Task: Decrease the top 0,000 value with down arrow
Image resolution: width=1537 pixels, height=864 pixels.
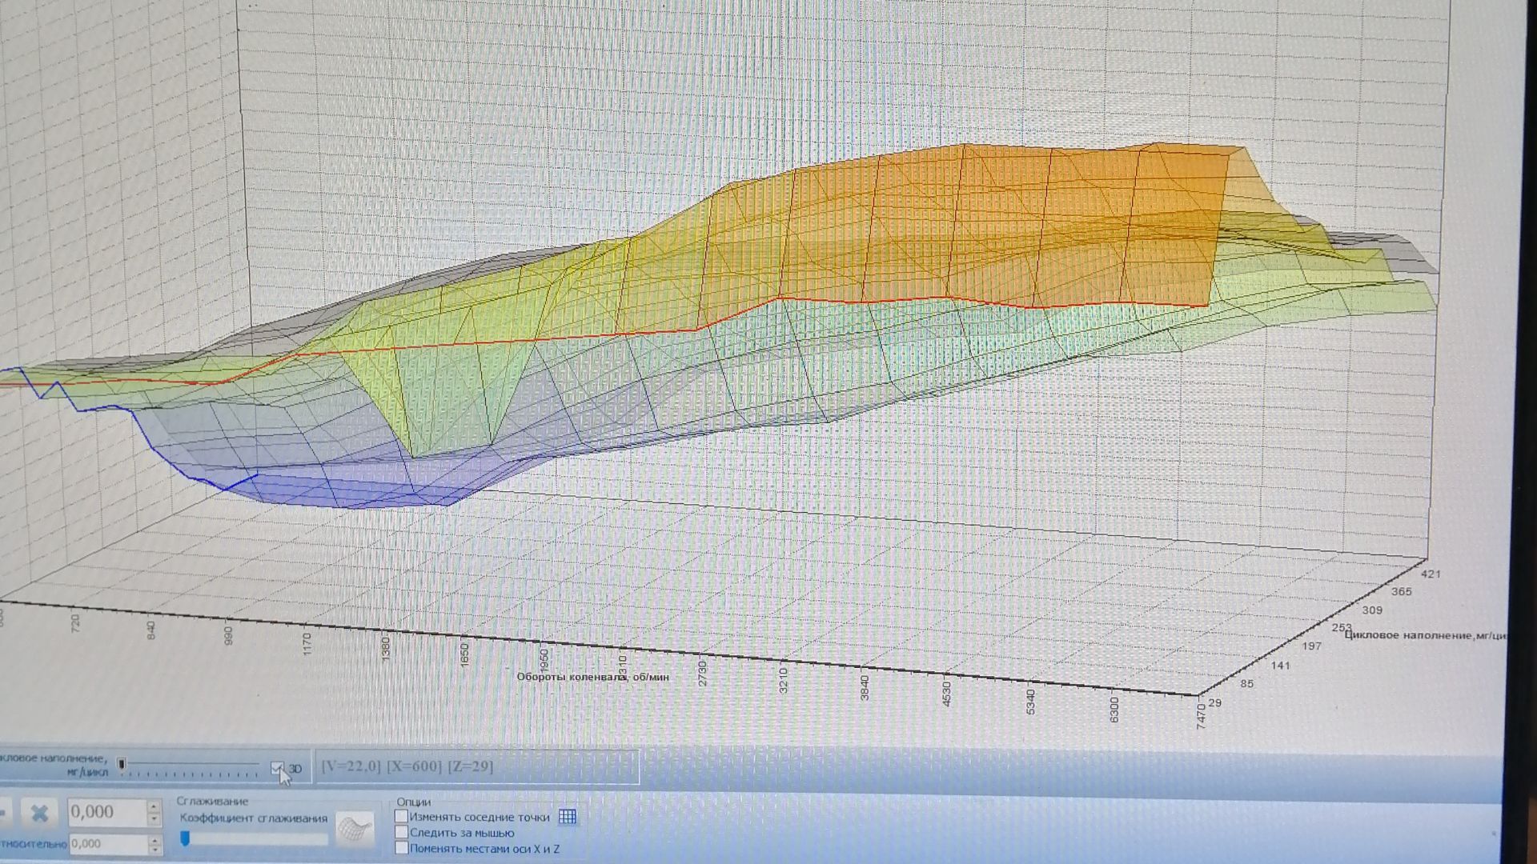Action: [154, 820]
